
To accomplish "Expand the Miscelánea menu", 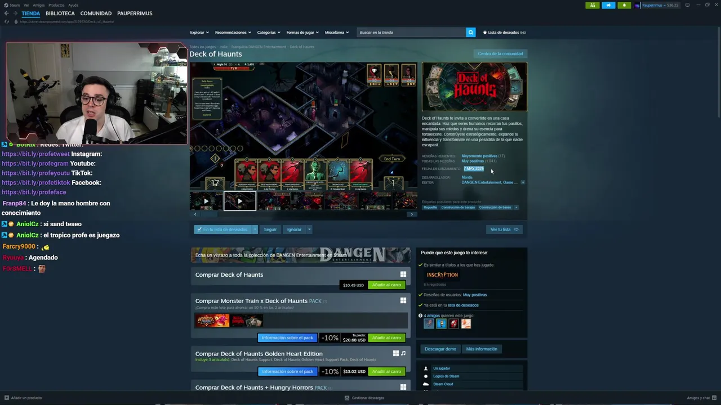I will click(337, 32).
